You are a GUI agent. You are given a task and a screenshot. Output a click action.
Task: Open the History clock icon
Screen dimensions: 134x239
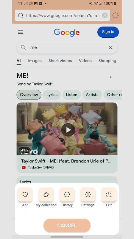[x=67, y=194]
